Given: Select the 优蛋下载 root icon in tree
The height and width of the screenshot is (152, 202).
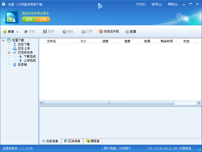Looking at the screenshot, I should point(9,40).
